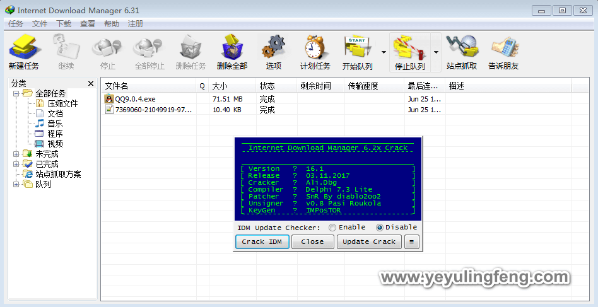The width and height of the screenshot is (598, 307).
Task: Click the Close button in crack dialog
Action: coord(313,241)
